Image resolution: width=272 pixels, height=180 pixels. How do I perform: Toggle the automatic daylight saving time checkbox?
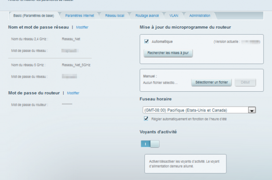tap(147, 119)
